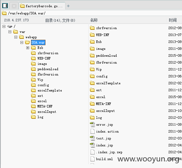Viewport: 182px width, 168px height.
Task: Select image in the directory tree
Action: point(42,64)
